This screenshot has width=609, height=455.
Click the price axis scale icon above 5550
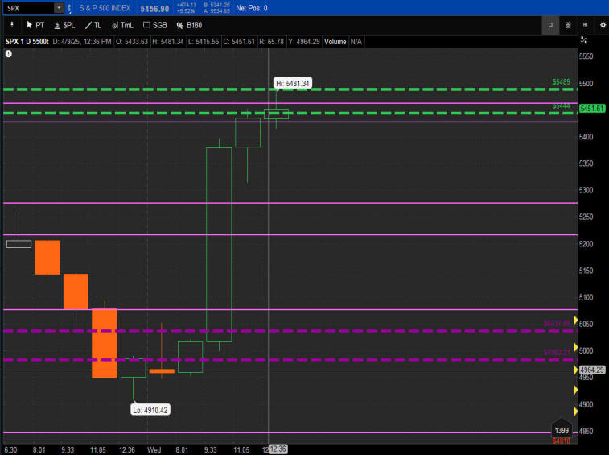coord(584,40)
